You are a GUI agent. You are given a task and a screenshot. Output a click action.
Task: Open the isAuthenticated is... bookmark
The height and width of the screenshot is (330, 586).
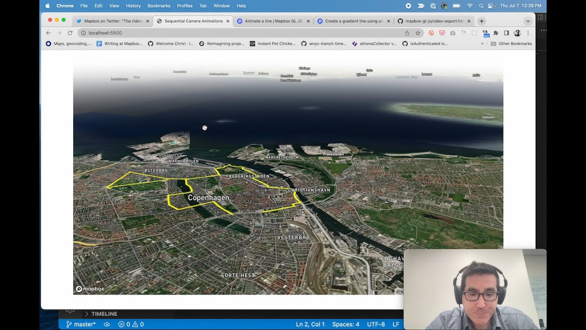point(425,44)
